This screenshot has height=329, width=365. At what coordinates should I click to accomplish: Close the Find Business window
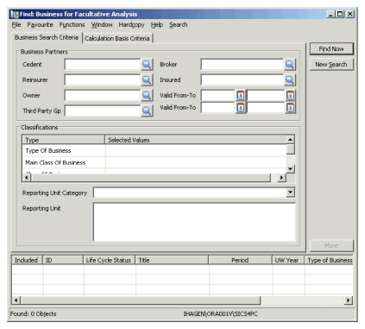[x=349, y=14]
